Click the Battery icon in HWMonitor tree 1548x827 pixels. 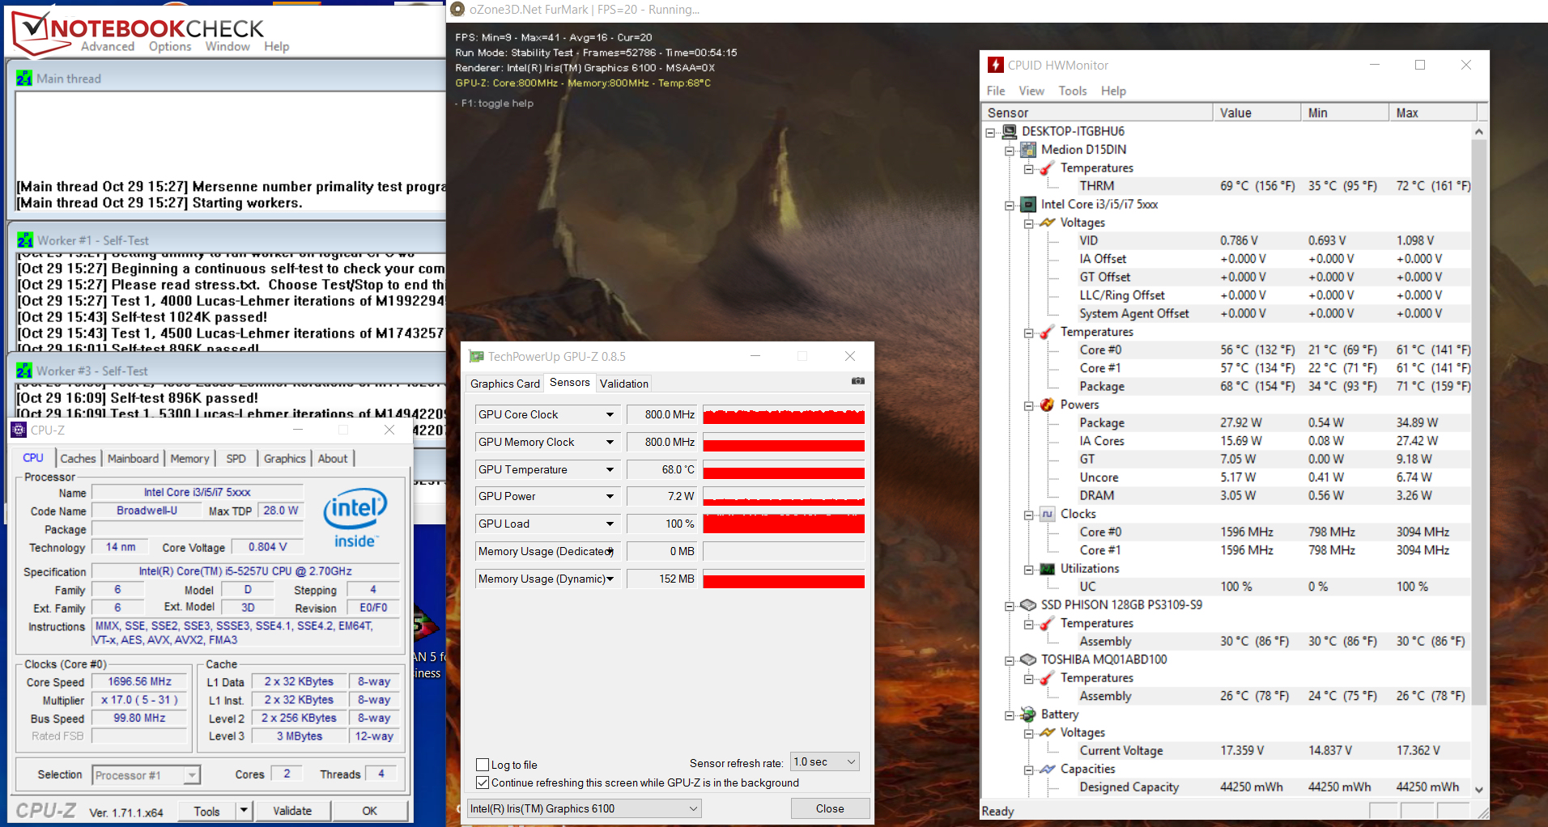point(1028,715)
